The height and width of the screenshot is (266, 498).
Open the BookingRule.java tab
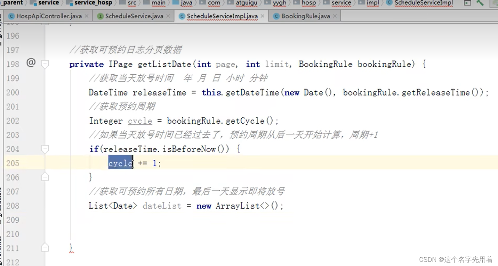click(305, 16)
